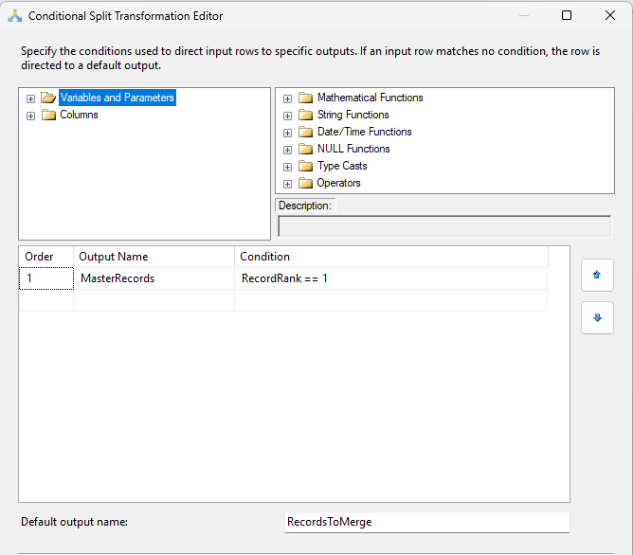Expand the String Functions group

tap(288, 115)
